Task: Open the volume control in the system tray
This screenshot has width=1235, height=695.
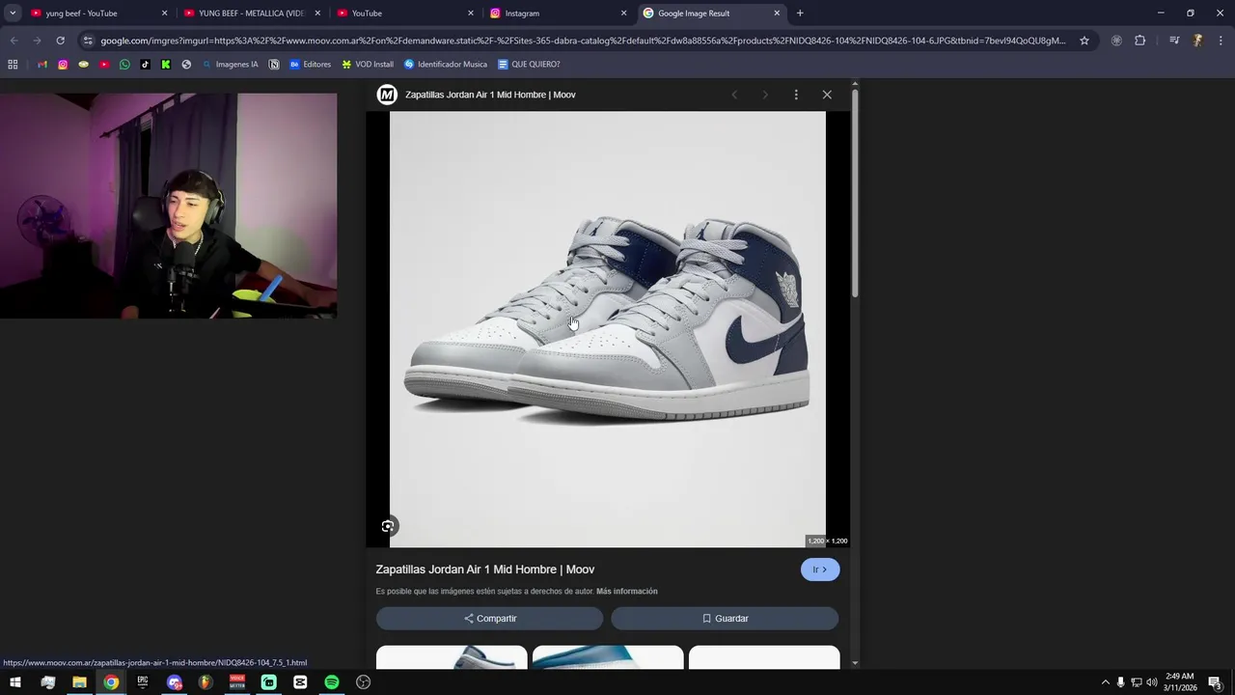Action: tap(1152, 682)
